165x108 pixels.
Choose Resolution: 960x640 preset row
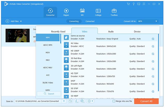(109, 82)
